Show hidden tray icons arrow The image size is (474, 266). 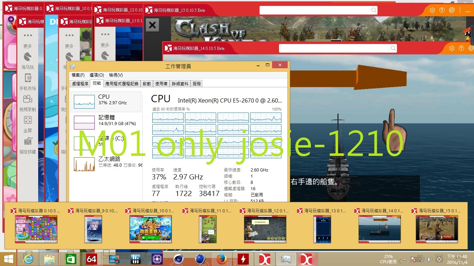pos(404,259)
